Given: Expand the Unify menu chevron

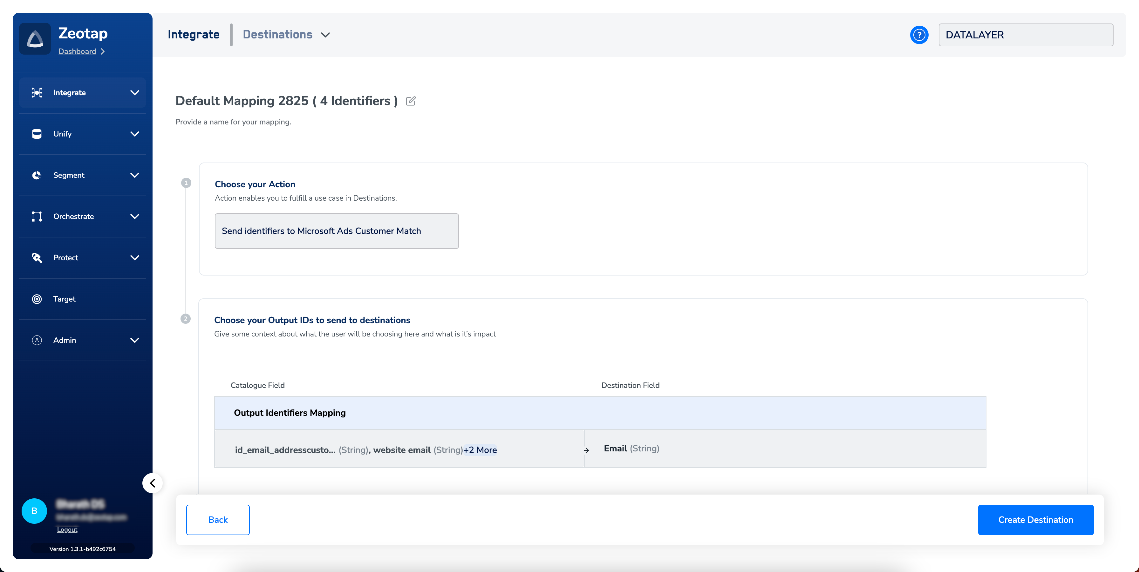Looking at the screenshot, I should 135,134.
